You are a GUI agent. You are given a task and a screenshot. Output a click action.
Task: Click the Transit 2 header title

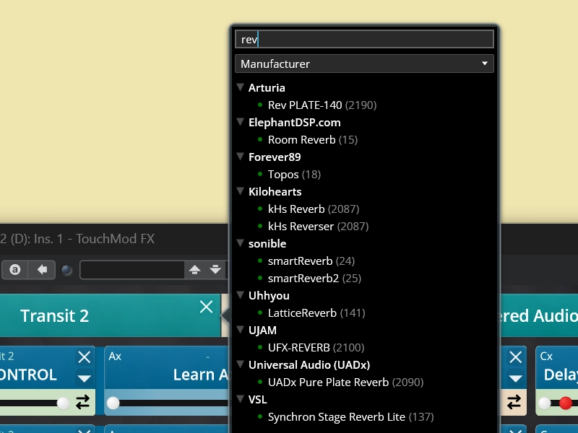pyautogui.click(x=55, y=315)
